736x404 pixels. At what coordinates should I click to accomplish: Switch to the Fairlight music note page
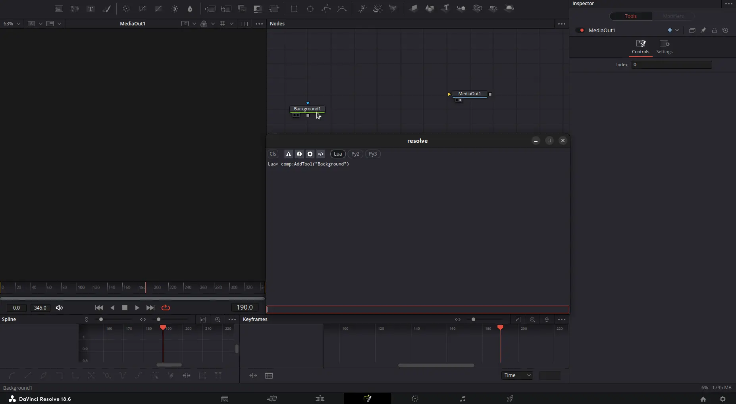(x=462, y=399)
